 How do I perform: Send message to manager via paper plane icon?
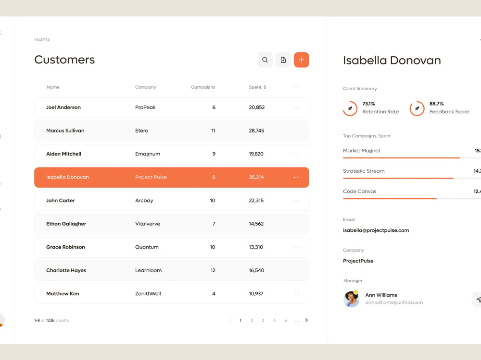pos(477,300)
